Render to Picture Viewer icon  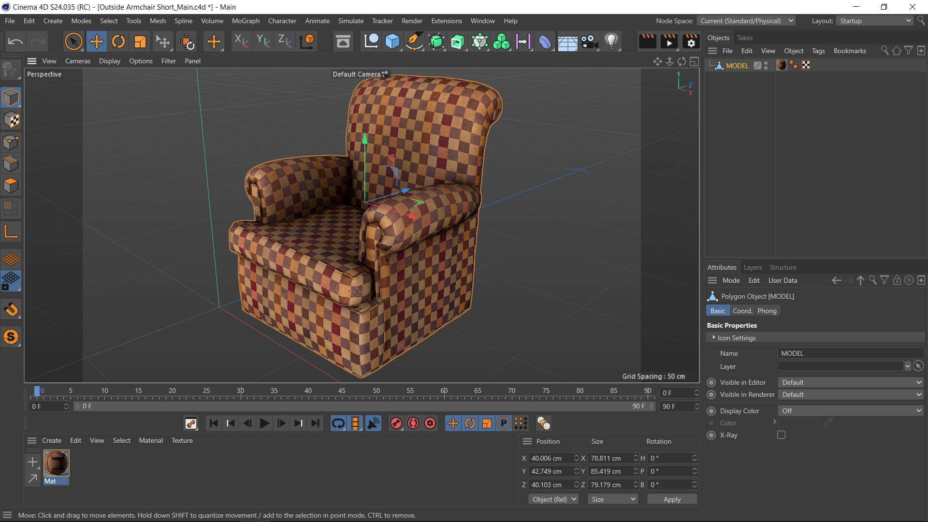tap(669, 42)
